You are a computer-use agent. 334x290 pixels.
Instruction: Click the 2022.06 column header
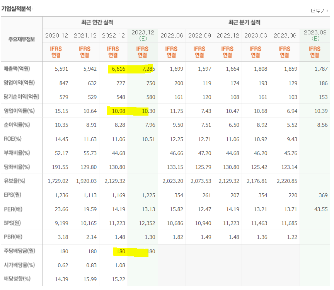(x=172, y=35)
